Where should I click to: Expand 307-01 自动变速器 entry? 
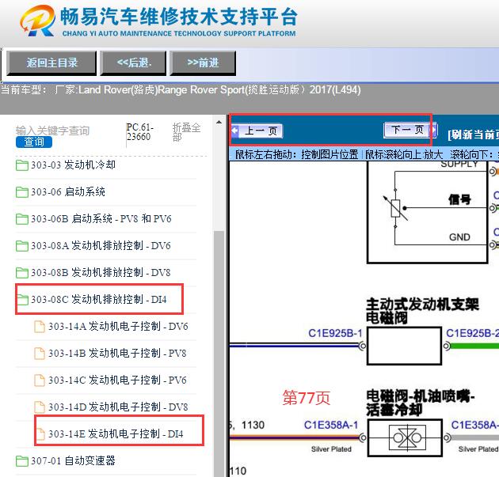coord(73,461)
